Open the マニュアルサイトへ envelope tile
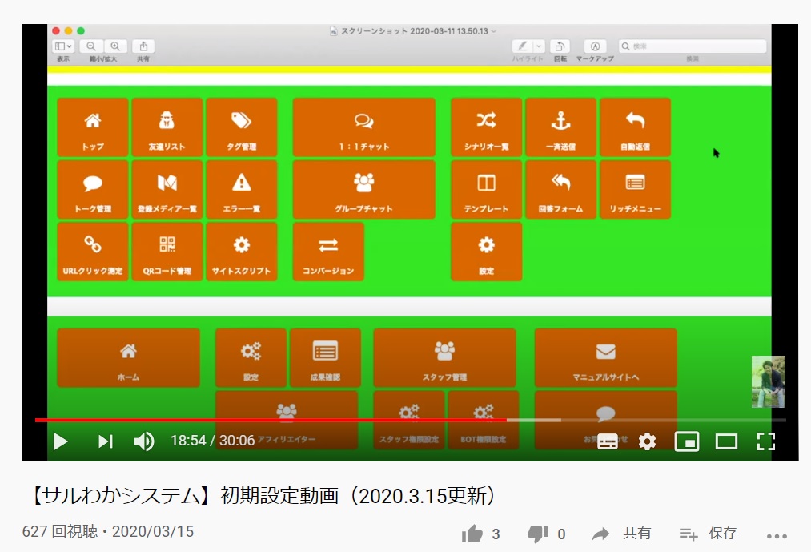The image size is (811, 552). click(x=606, y=358)
